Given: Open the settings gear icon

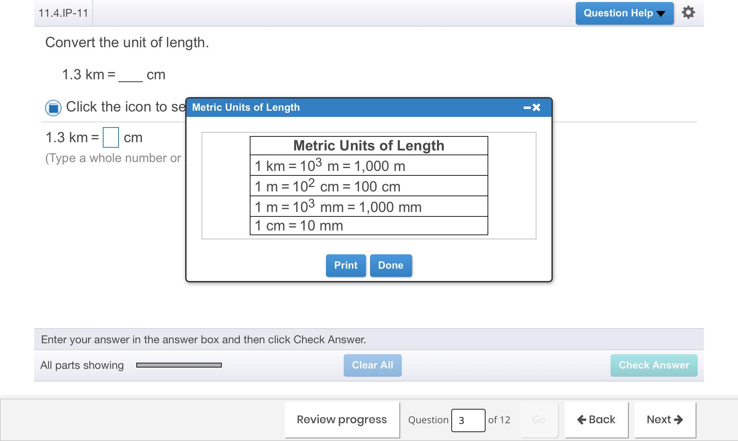Looking at the screenshot, I should pyautogui.click(x=688, y=13).
